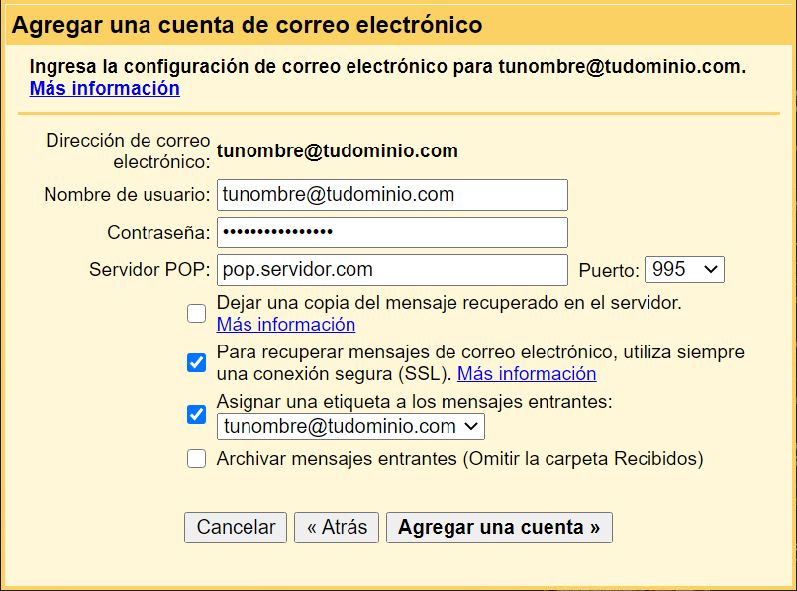Screen dimensions: 797x591
Task: Open the Puerto 995 dropdown
Action: (684, 269)
